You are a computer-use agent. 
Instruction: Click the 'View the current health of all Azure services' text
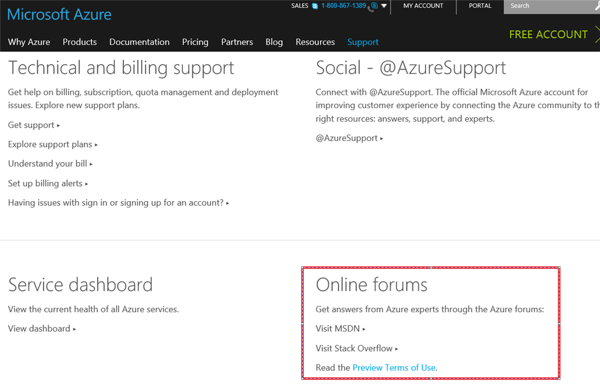tap(93, 309)
